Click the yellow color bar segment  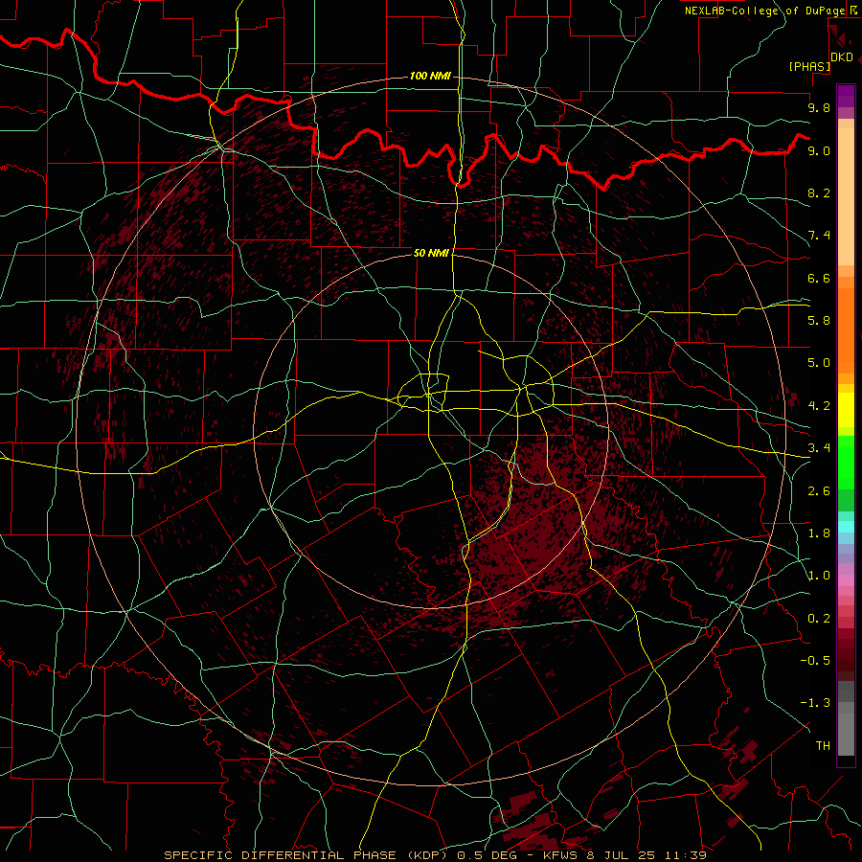point(846,410)
